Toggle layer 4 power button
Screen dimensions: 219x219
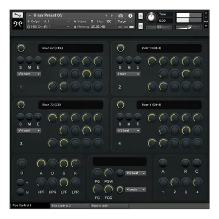[121, 105]
